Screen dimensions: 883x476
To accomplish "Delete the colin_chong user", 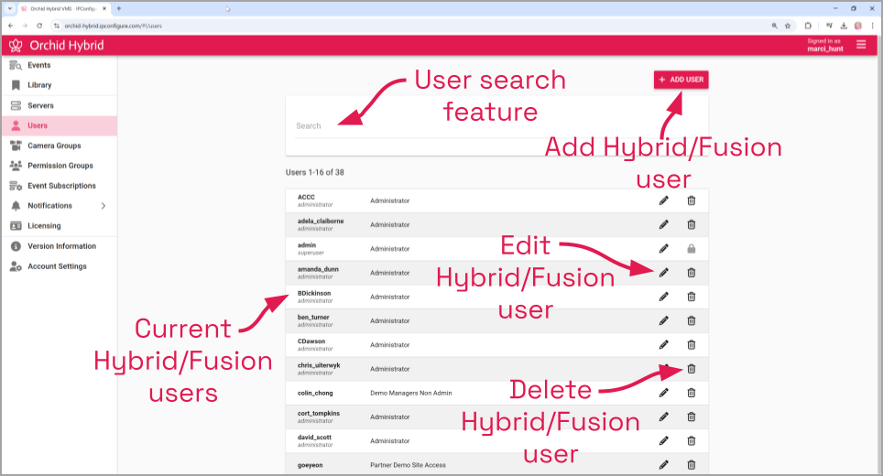I will pos(692,393).
